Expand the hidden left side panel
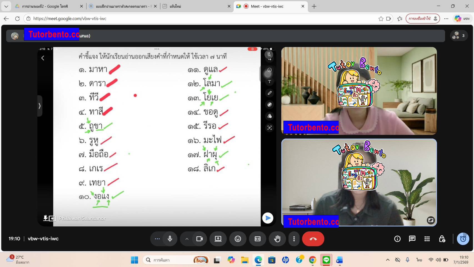 pos(40,106)
